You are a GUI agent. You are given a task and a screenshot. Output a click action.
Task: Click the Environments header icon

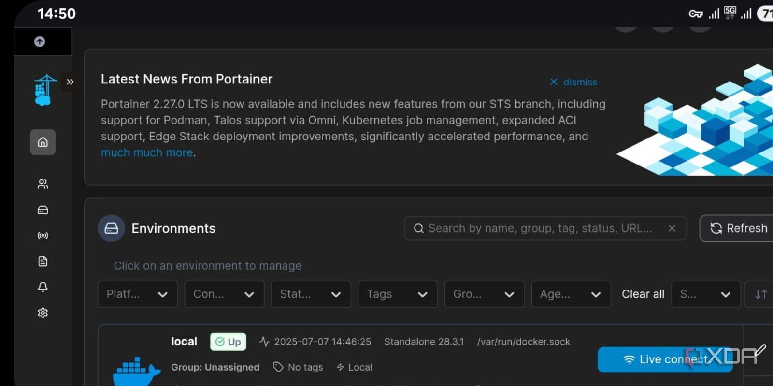point(111,228)
